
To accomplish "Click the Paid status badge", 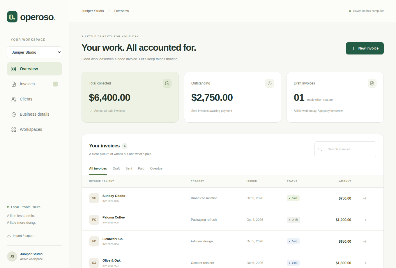I will pos(293,198).
